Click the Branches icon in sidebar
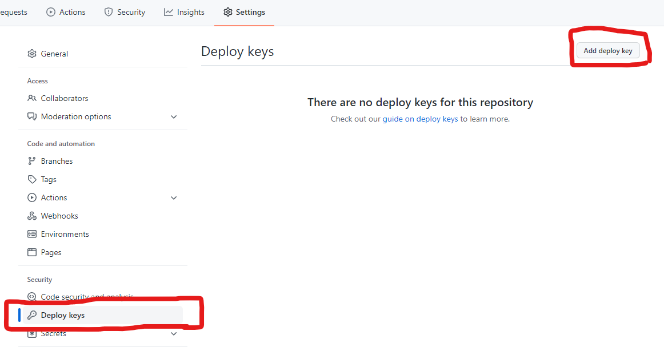The image size is (664, 351). coord(32,161)
